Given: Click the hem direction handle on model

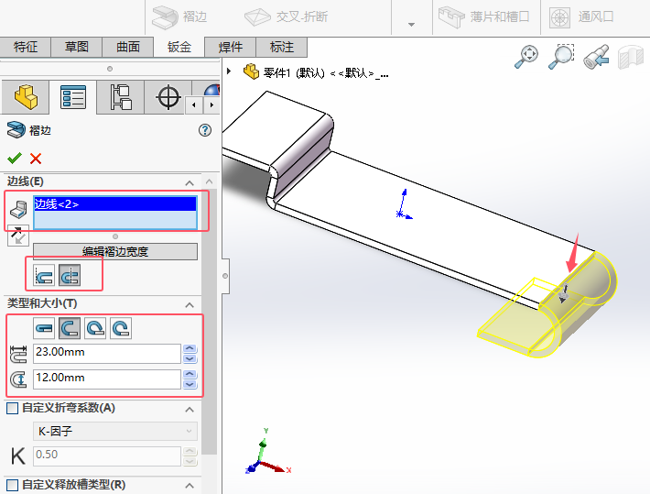Looking at the screenshot, I should [x=563, y=294].
